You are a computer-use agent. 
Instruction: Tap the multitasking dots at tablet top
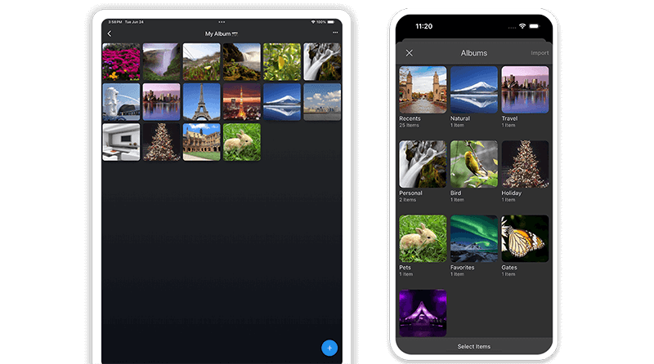click(222, 22)
